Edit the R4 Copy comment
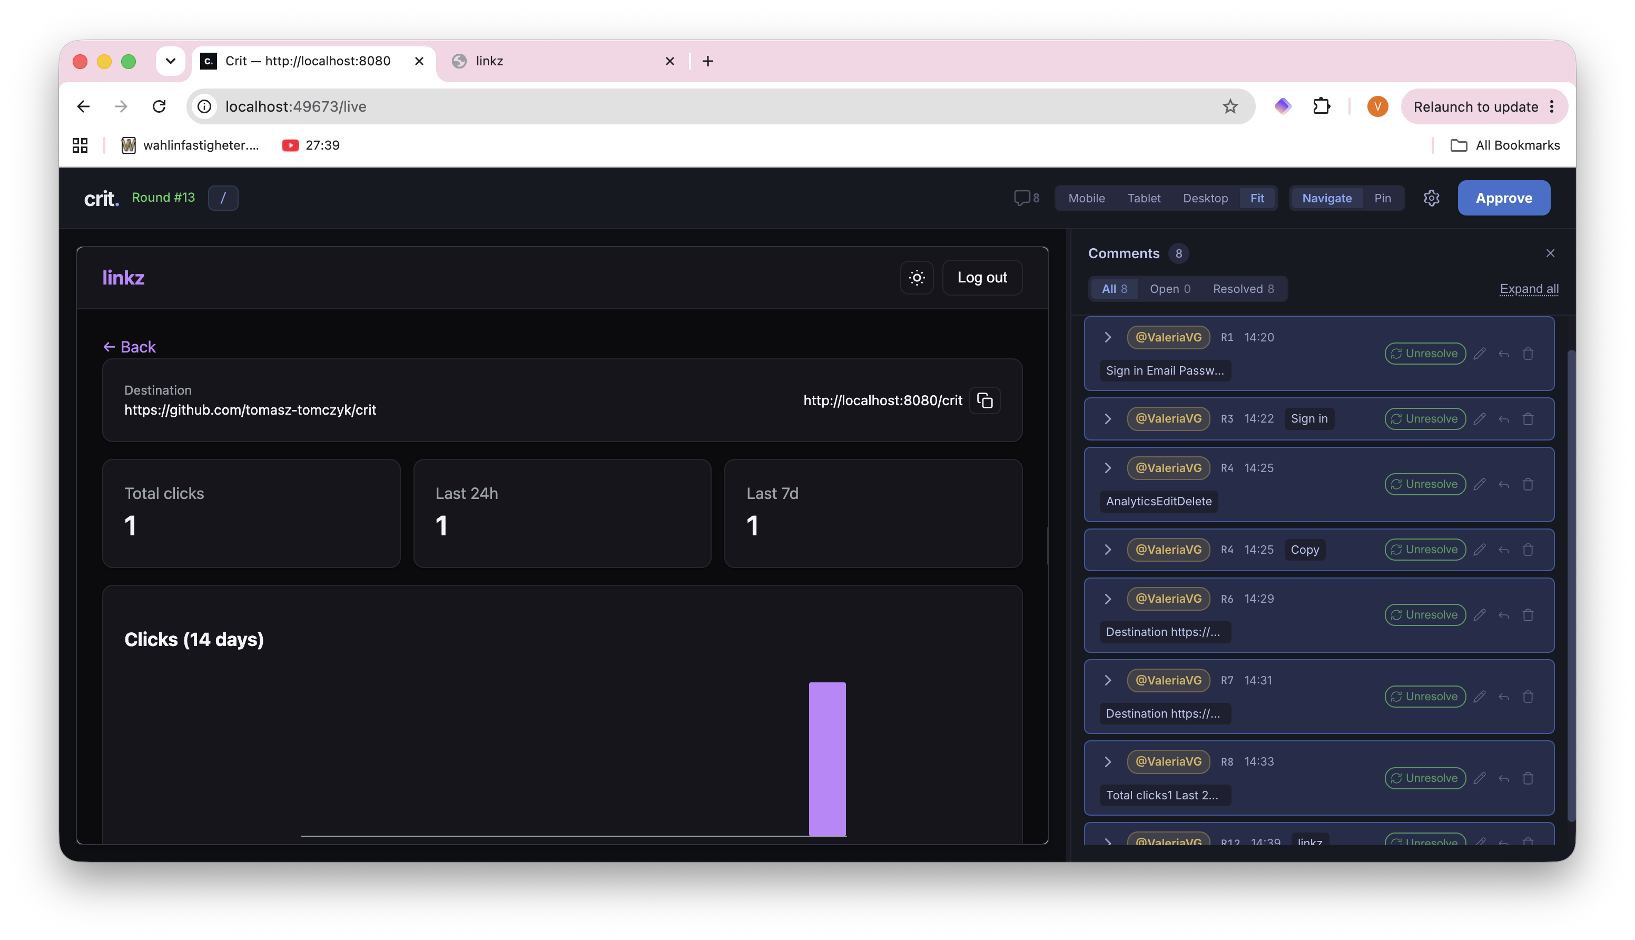The width and height of the screenshot is (1635, 940). coord(1480,550)
